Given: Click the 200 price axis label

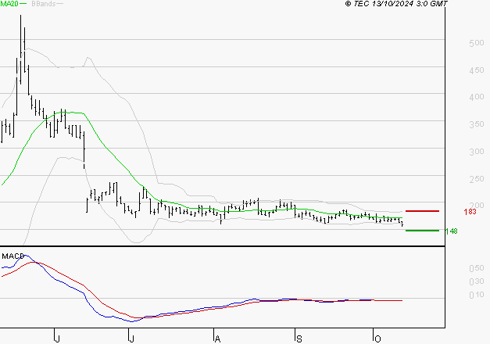Looking at the screenshot, I should pyautogui.click(x=477, y=206).
